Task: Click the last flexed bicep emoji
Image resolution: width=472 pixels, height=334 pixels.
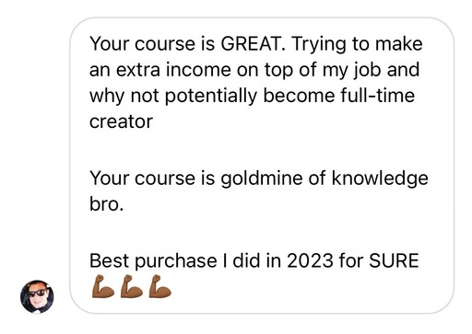Action: pyautogui.click(x=160, y=286)
